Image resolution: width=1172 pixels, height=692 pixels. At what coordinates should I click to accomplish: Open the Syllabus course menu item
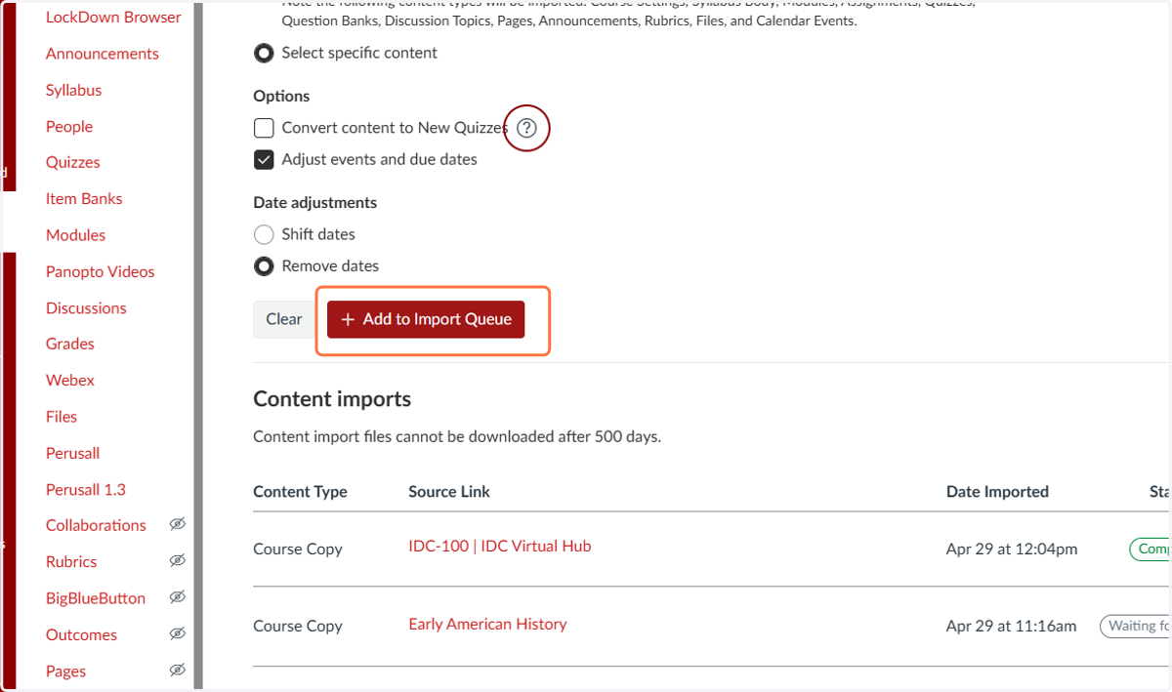73,90
